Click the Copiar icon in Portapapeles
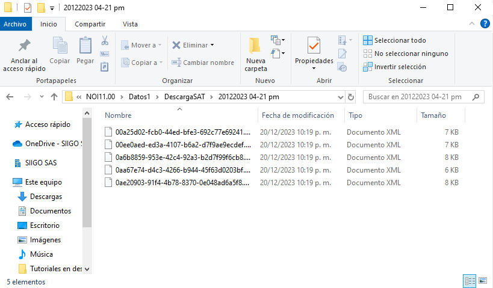This screenshot has height=288, width=493. coord(60,46)
